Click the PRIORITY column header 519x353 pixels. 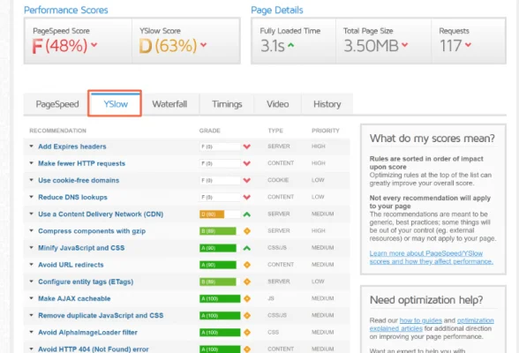(x=326, y=131)
